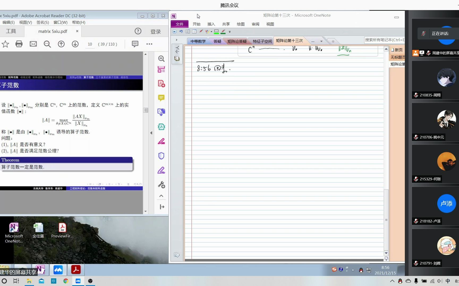Open the 编辑(E) menu in Acrobat
This screenshot has height=286, width=459.
pos(8,23)
